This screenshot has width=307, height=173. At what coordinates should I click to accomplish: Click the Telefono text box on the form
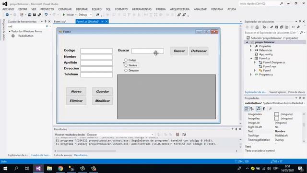[x=96, y=75]
